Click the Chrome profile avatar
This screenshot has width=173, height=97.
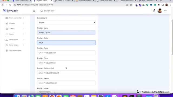[x=167, y=5]
